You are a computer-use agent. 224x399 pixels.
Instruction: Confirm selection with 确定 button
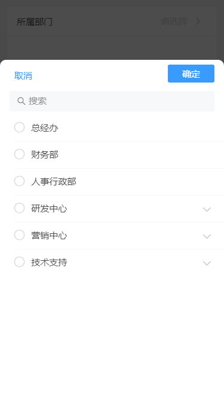pyautogui.click(x=191, y=74)
